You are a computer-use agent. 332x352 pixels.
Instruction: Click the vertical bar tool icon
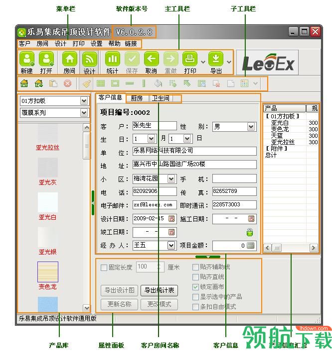pyautogui.click(x=144, y=84)
